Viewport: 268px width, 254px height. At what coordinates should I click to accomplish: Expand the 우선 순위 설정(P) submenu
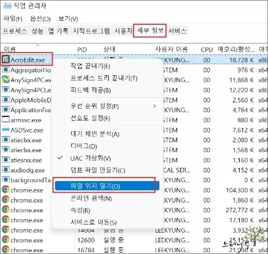[107, 106]
